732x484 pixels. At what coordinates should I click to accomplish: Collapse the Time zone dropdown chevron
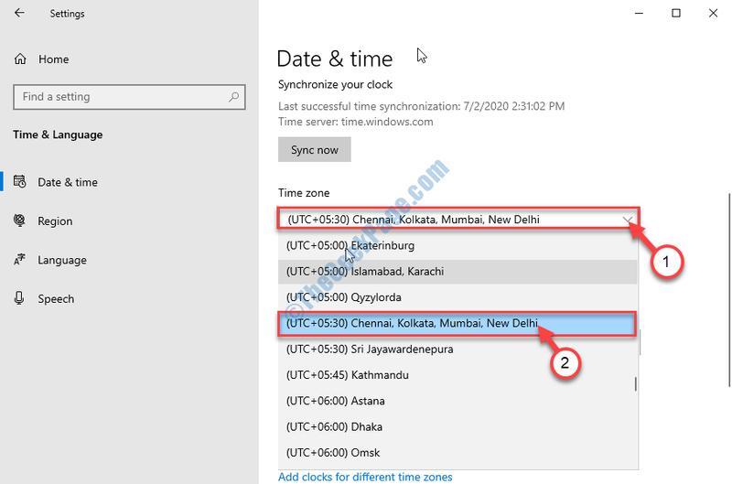627,220
